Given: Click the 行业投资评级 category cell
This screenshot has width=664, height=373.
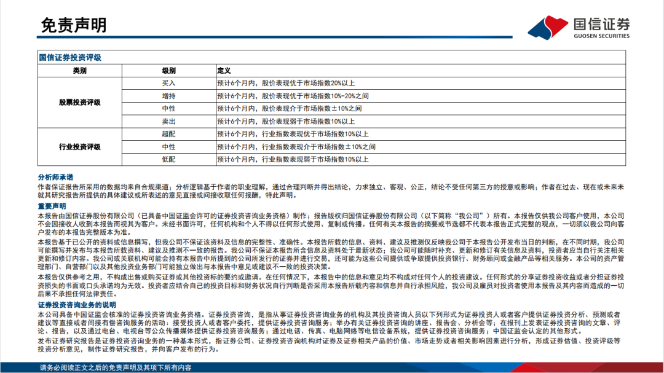Looking at the screenshot, I should click(x=79, y=147).
